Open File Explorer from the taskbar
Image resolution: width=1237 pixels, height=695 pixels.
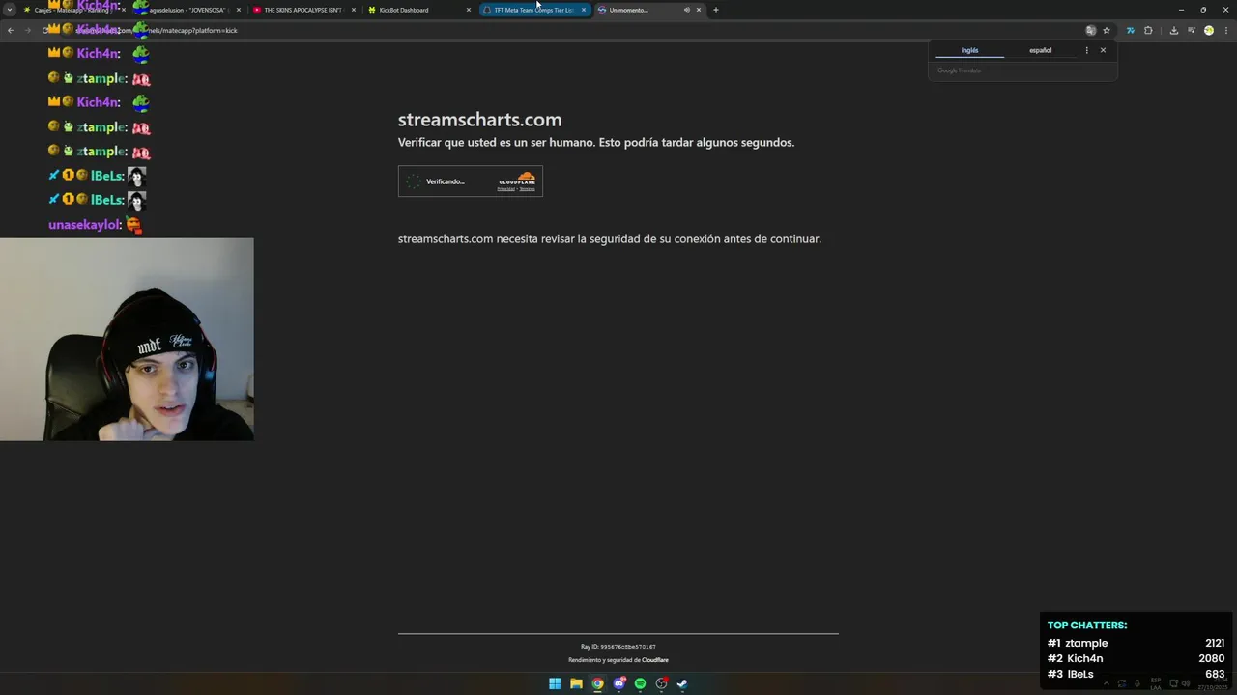(x=576, y=683)
